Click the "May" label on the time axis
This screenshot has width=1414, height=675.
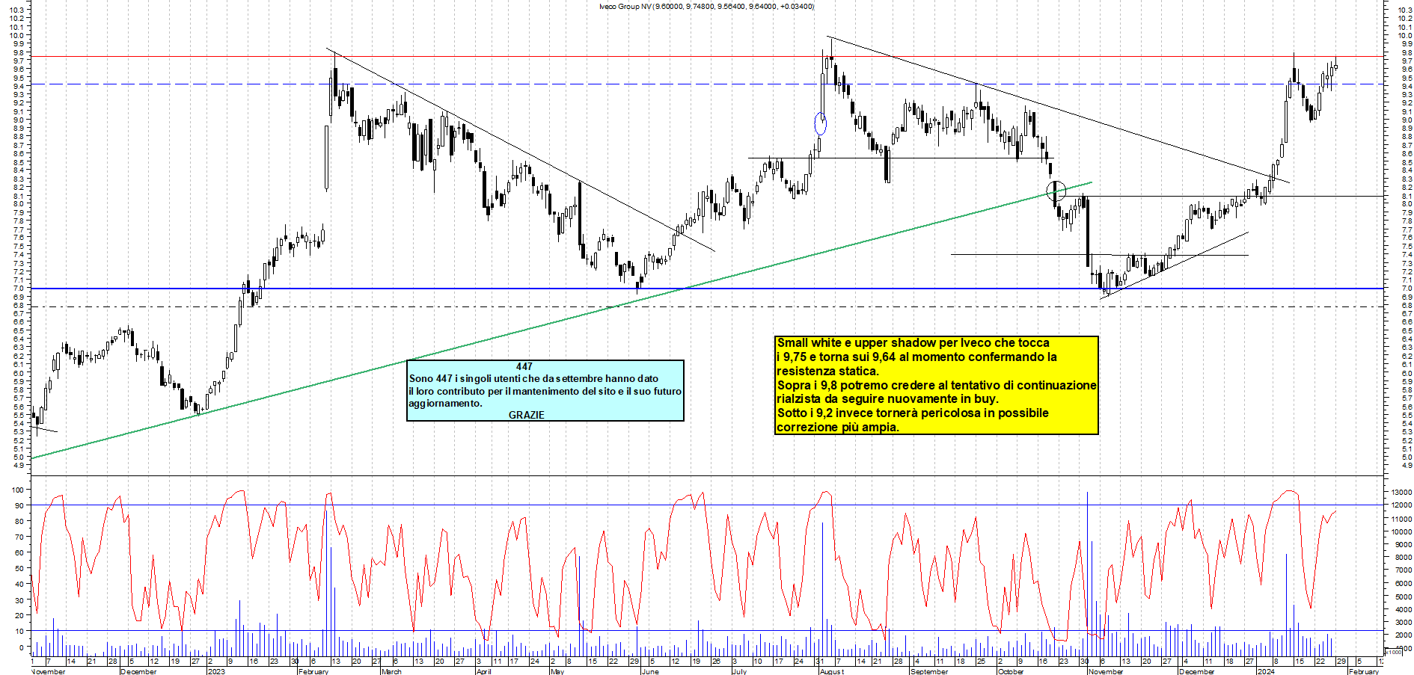click(x=557, y=671)
